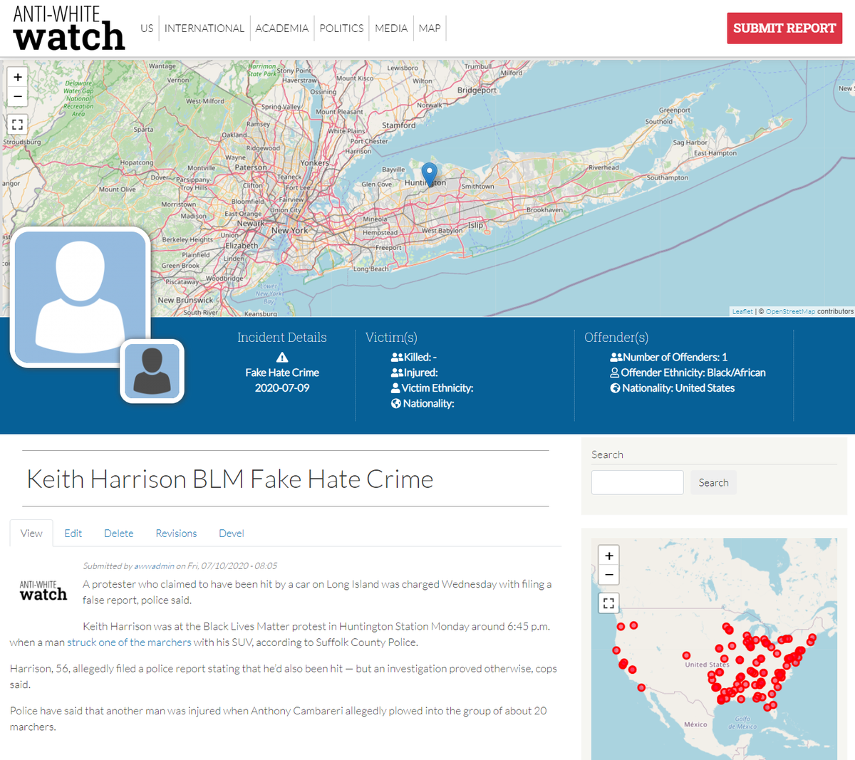Select the Edit tab
The width and height of the screenshot is (855, 760).
click(x=73, y=533)
